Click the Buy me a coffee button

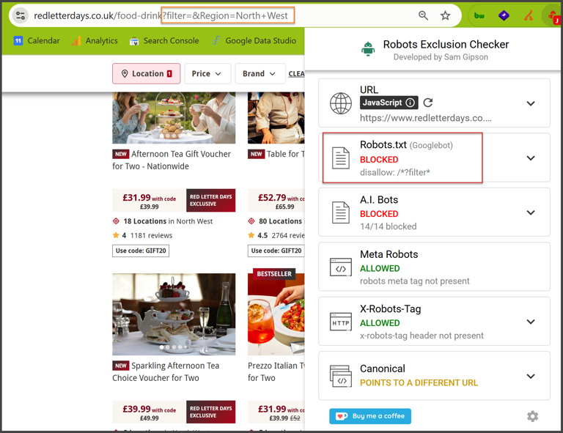pos(370,416)
